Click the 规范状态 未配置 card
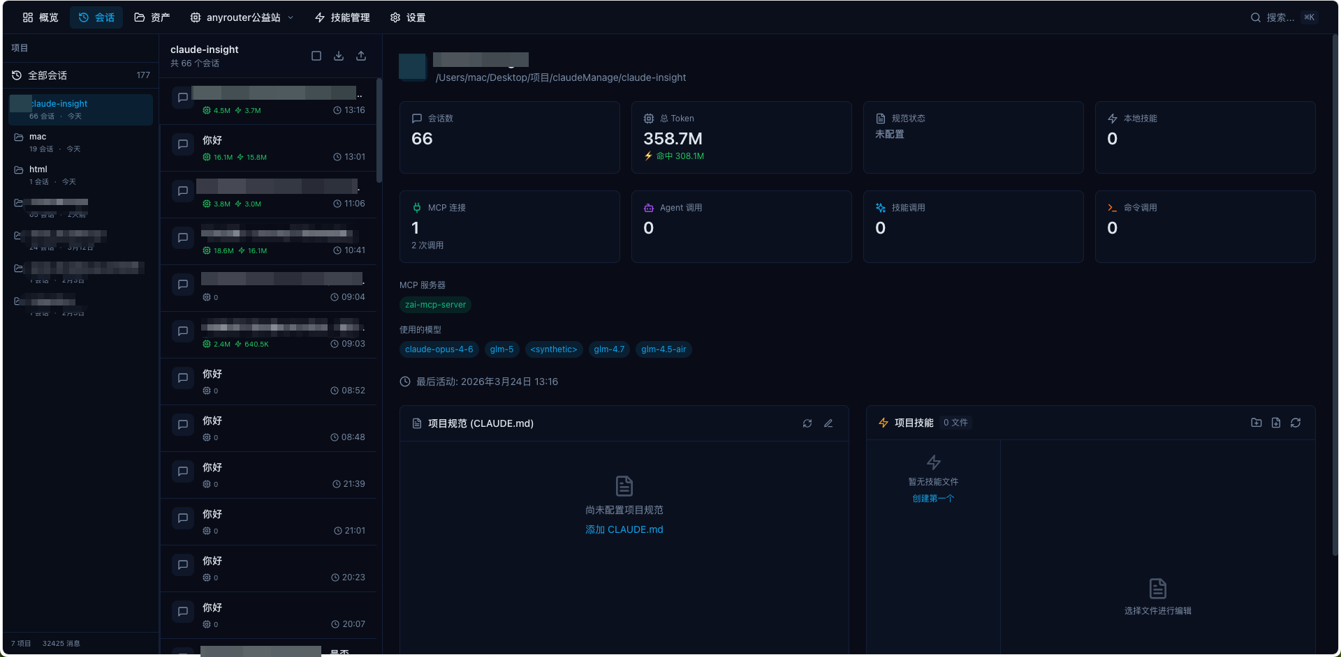 point(974,137)
